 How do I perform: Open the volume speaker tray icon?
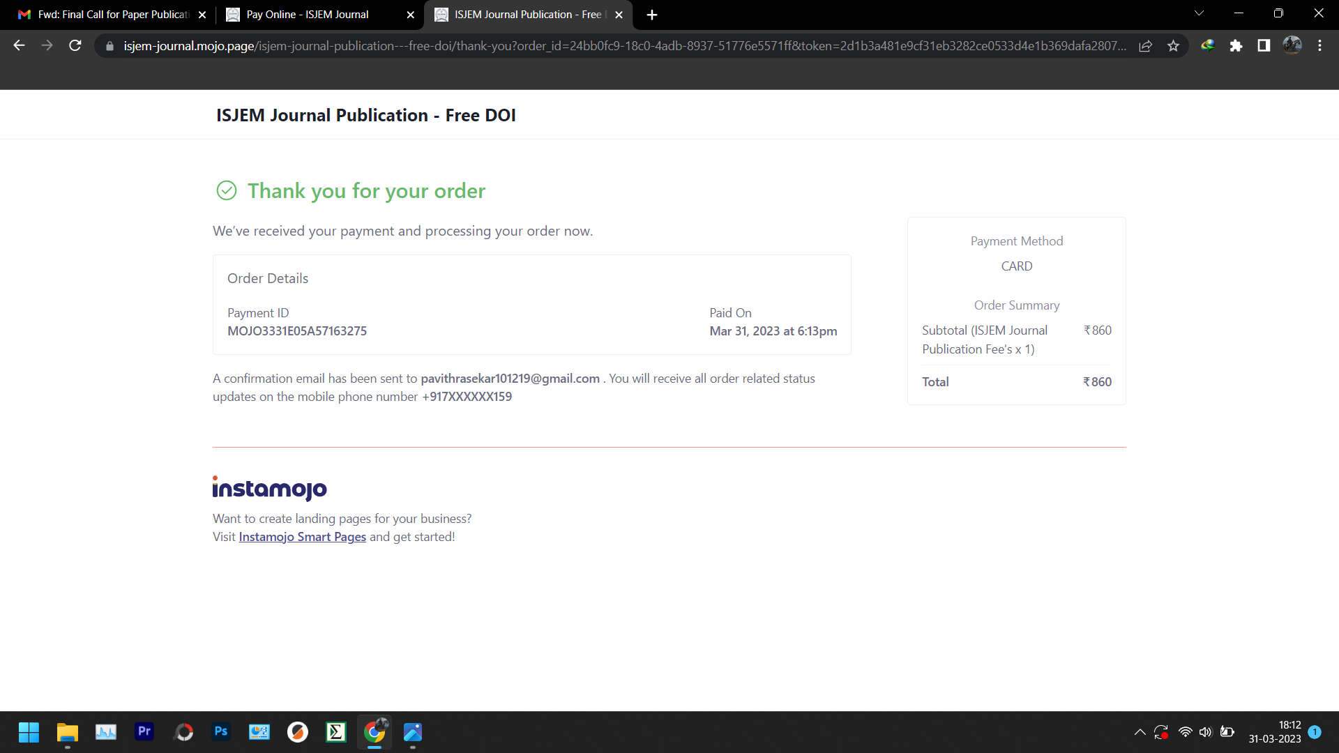1206,732
